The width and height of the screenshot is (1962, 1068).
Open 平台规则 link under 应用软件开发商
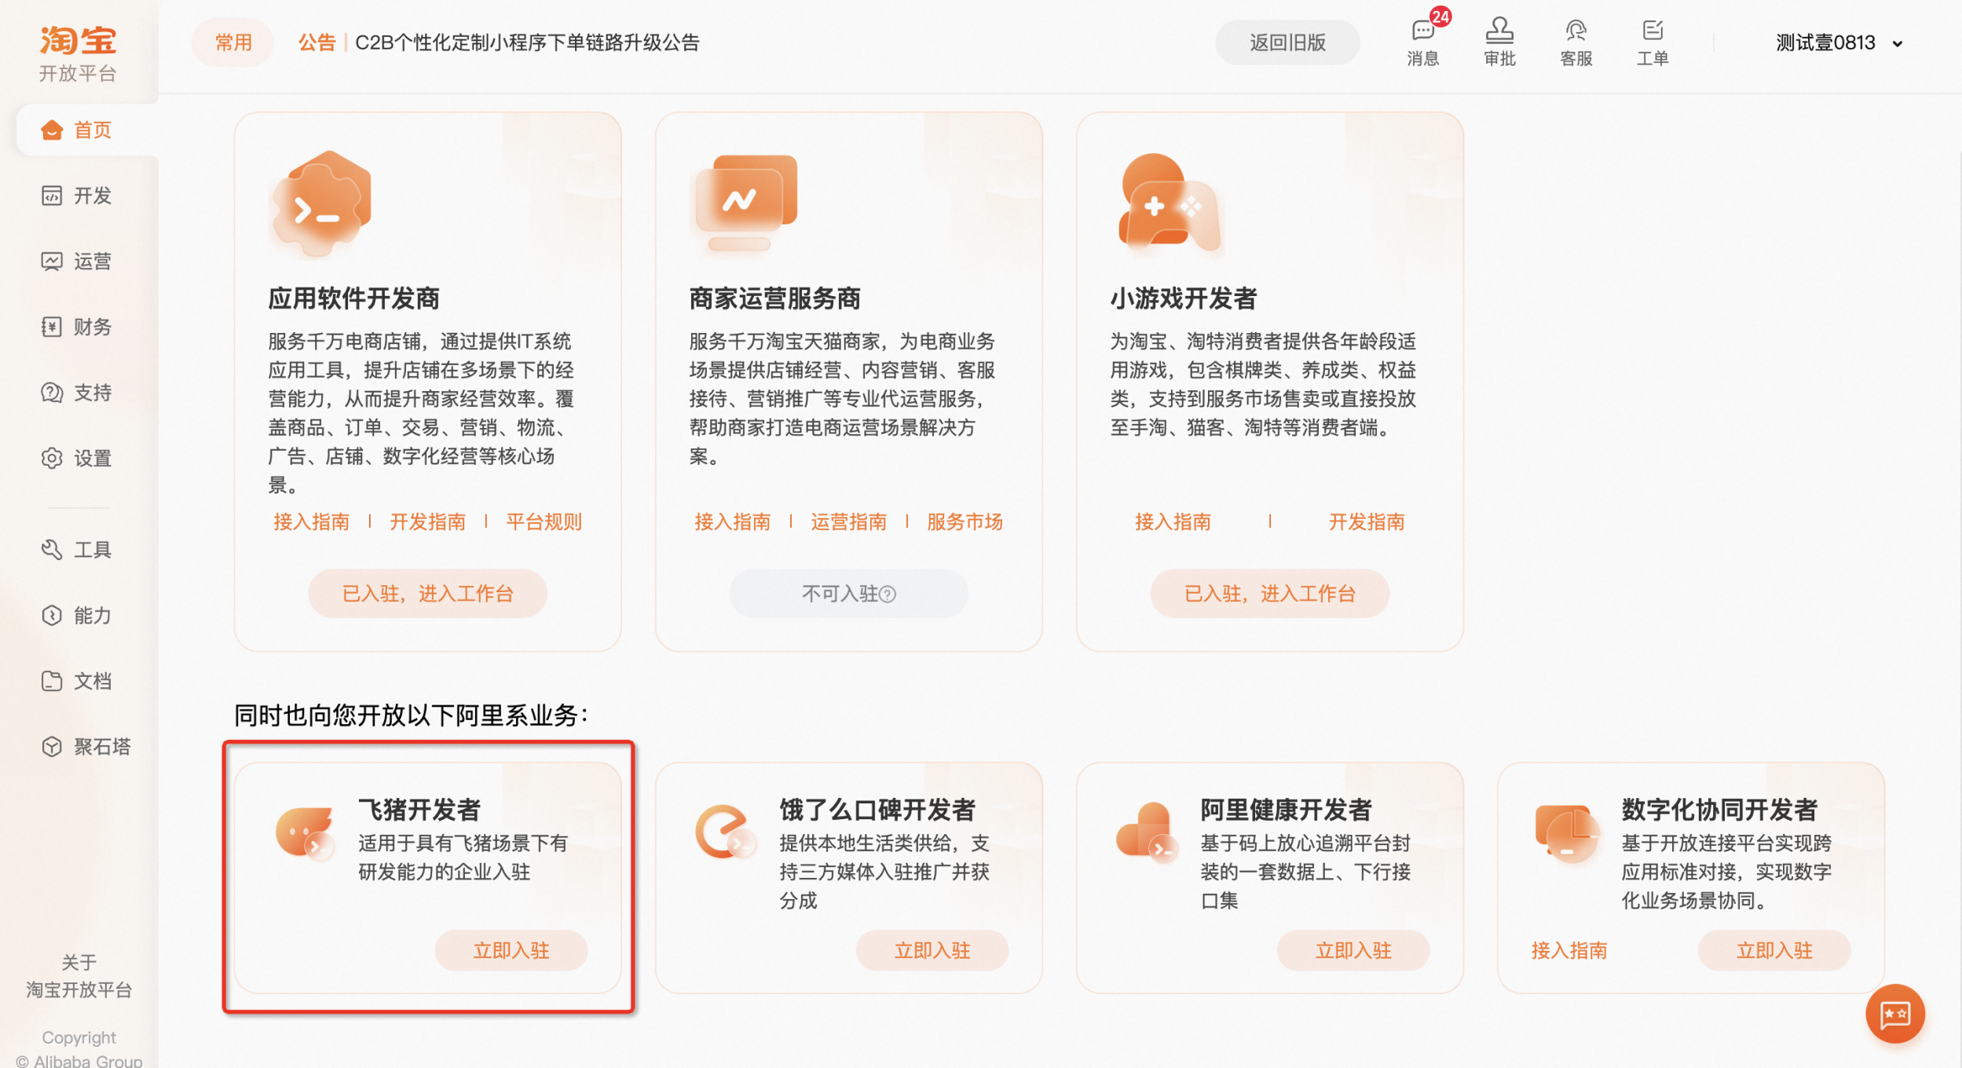tap(544, 521)
